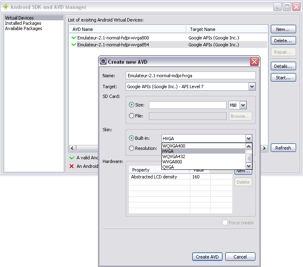Screen dimensions: 303x267
Task: Select the SD Card File radio button
Action: point(131,116)
